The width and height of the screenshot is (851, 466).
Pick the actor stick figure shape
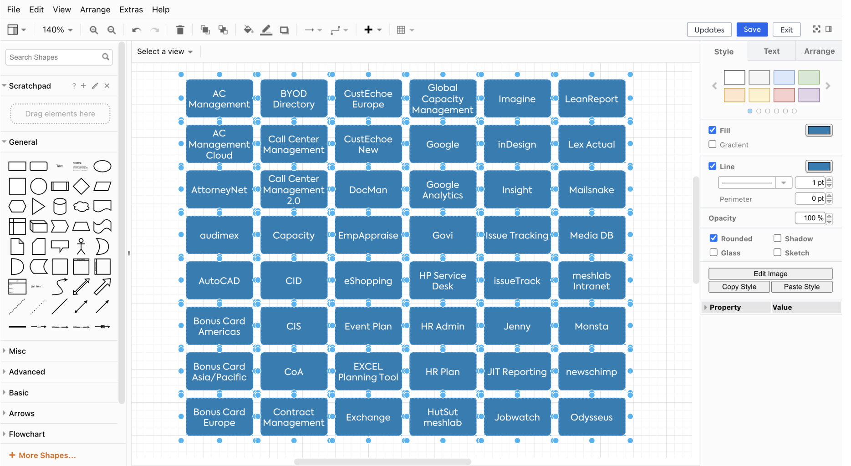81,246
